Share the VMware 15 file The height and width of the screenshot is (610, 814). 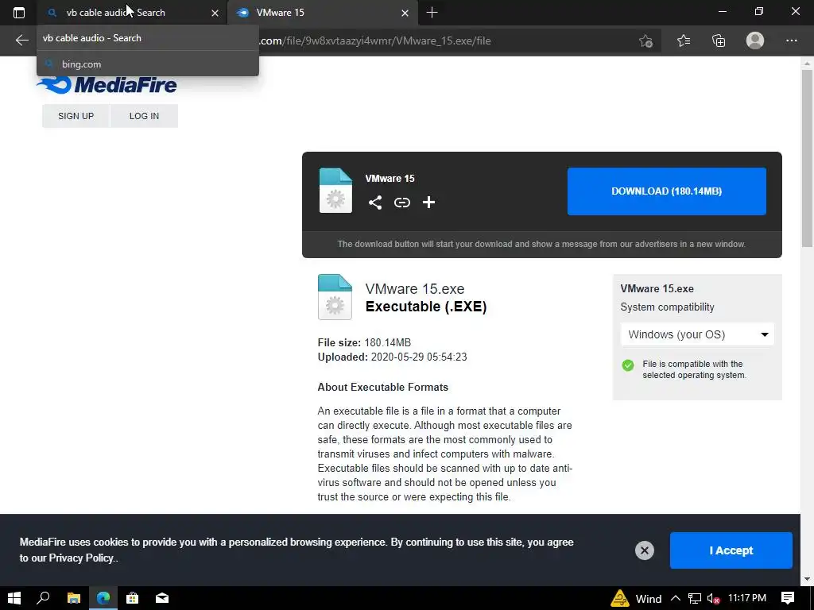pos(375,203)
